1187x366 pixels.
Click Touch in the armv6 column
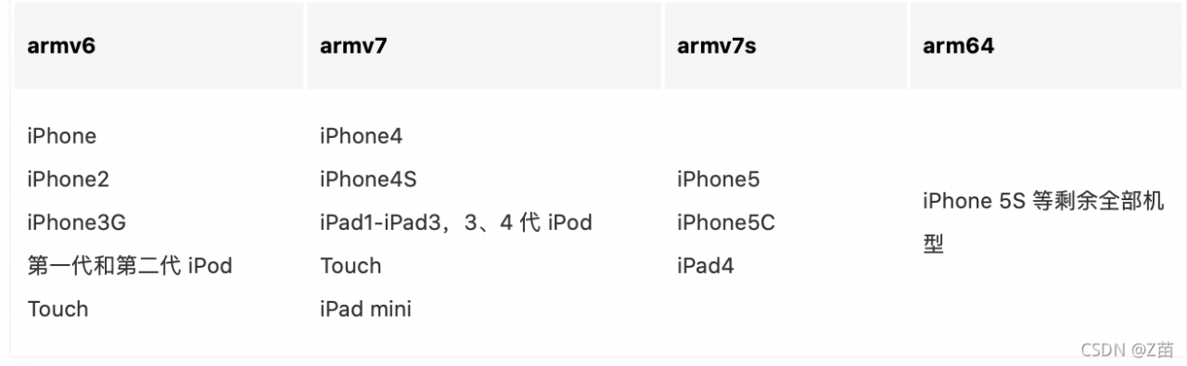(57, 309)
